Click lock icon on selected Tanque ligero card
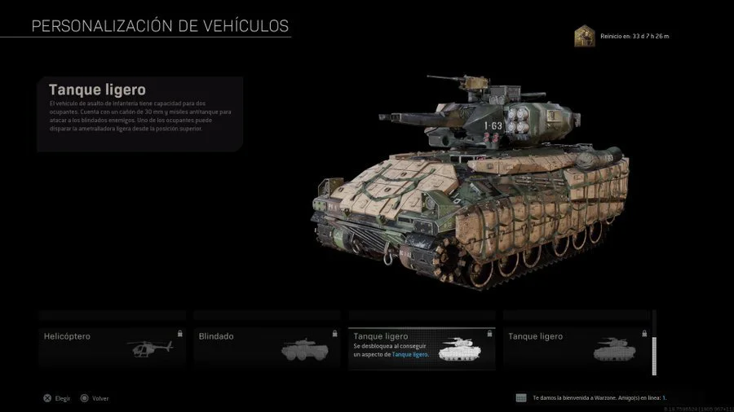 tap(489, 334)
